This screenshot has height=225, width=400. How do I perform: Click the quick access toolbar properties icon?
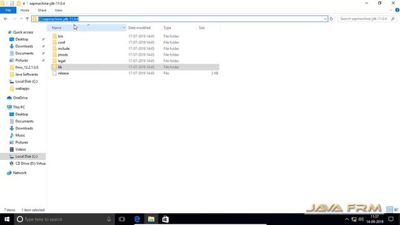(x=12, y=3)
